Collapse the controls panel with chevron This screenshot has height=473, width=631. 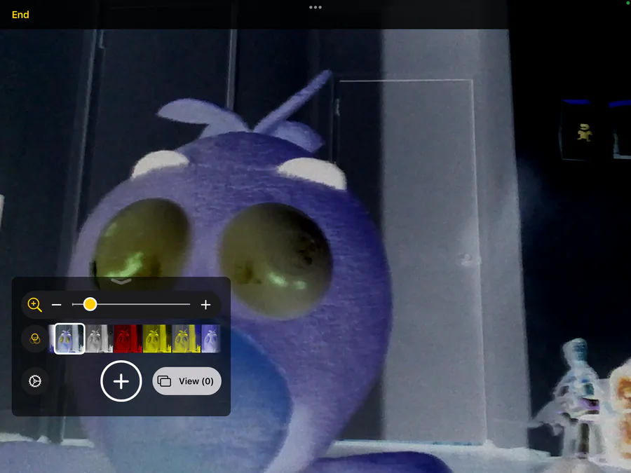click(121, 281)
